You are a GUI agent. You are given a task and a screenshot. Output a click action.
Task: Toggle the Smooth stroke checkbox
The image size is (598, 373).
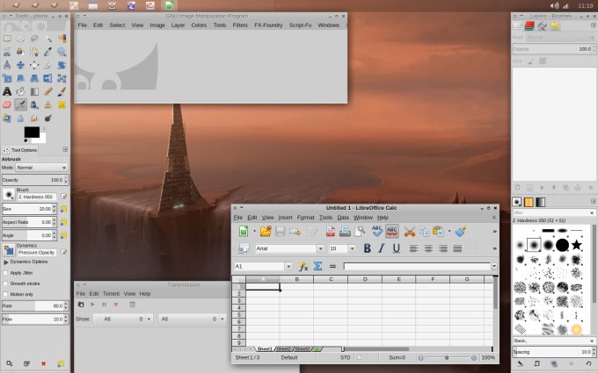[6, 283]
